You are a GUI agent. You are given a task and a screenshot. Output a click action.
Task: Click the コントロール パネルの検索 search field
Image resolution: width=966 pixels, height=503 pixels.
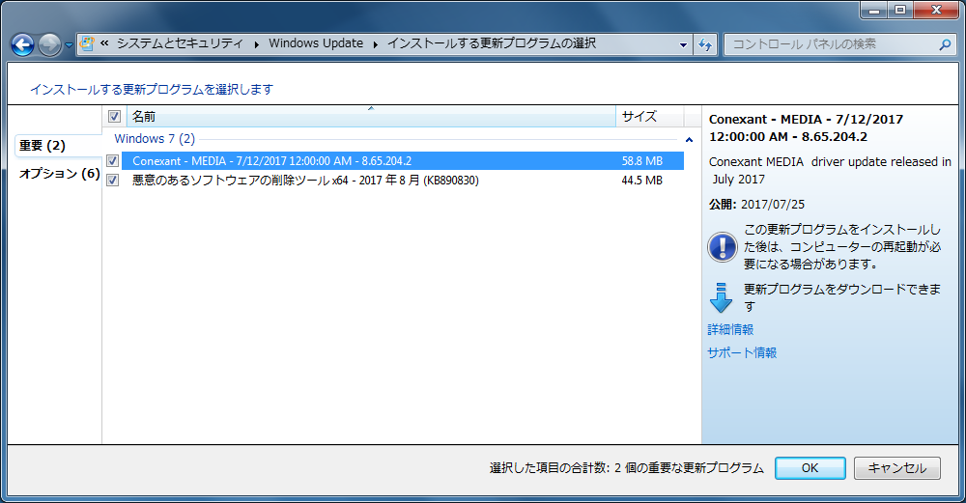click(x=831, y=44)
